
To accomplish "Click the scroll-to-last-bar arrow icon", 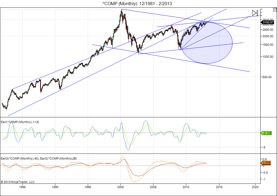I will (x=255, y=13).
